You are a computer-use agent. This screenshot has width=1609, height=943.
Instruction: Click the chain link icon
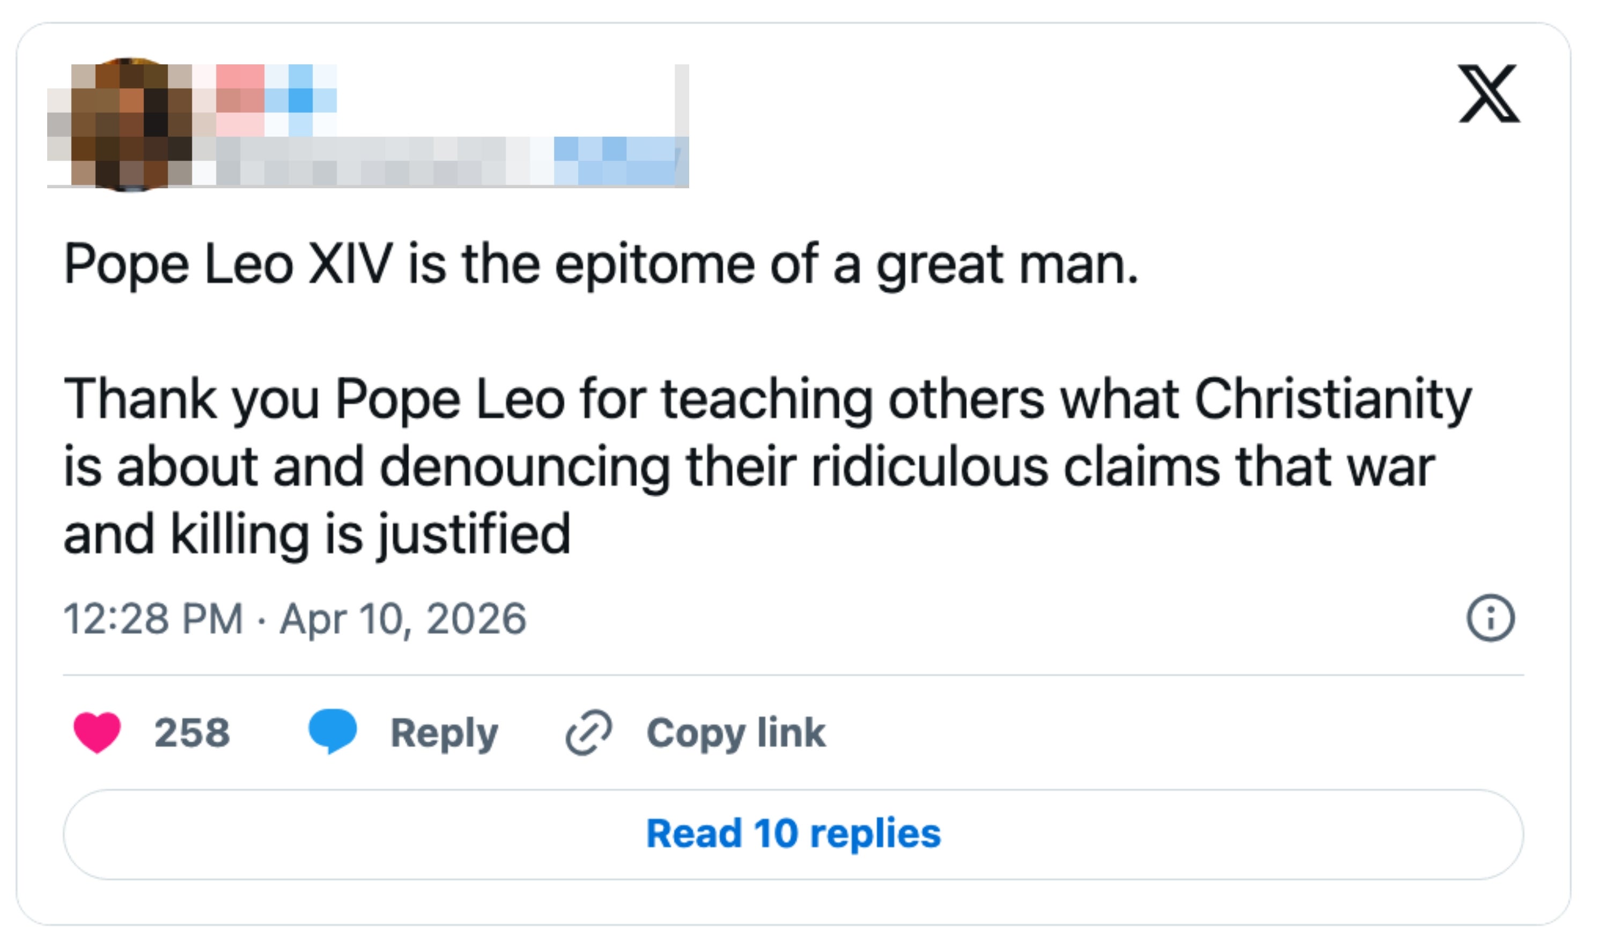tap(588, 732)
